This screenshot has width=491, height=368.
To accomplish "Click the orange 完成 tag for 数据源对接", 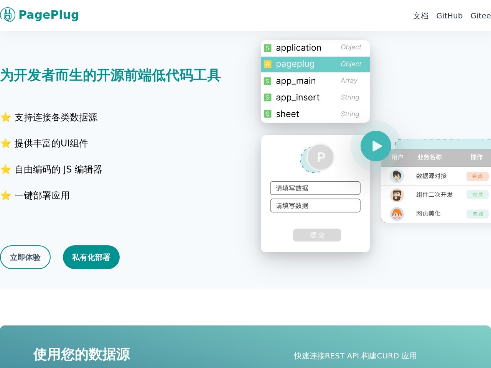I will (478, 176).
